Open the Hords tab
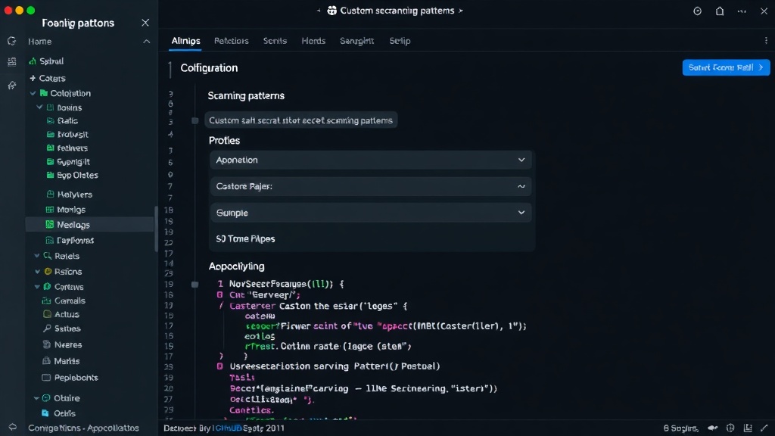The width and height of the screenshot is (775, 436). click(313, 41)
